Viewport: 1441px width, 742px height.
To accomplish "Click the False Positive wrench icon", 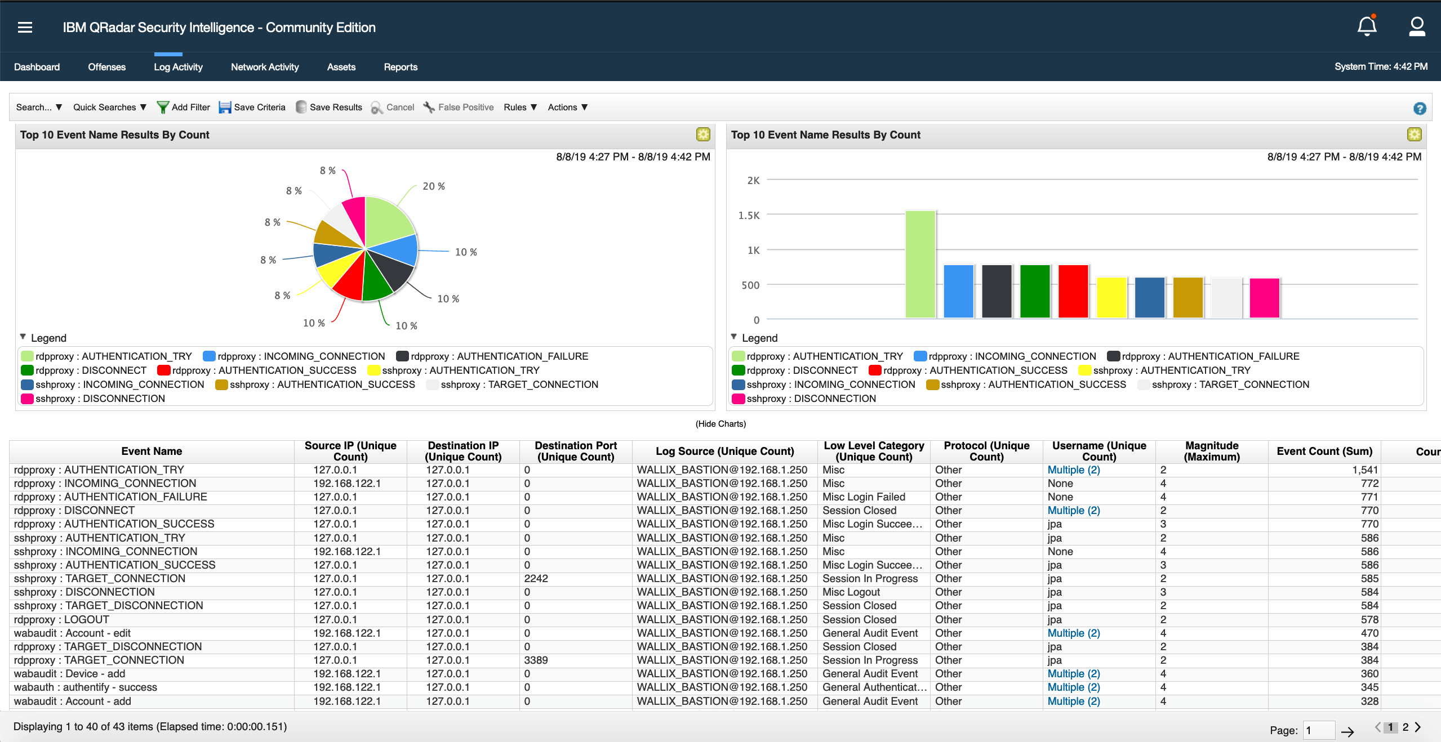I will coord(429,107).
